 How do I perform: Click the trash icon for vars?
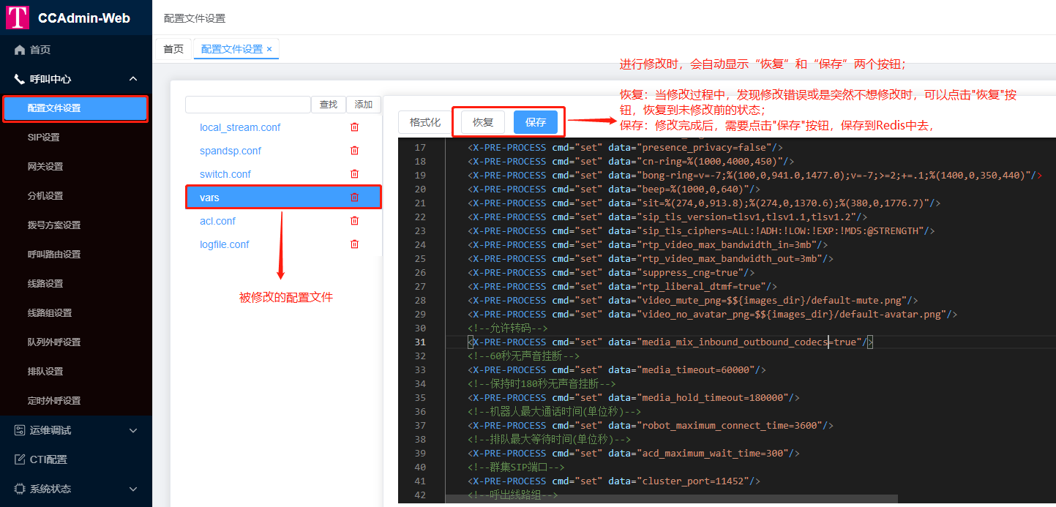[354, 198]
